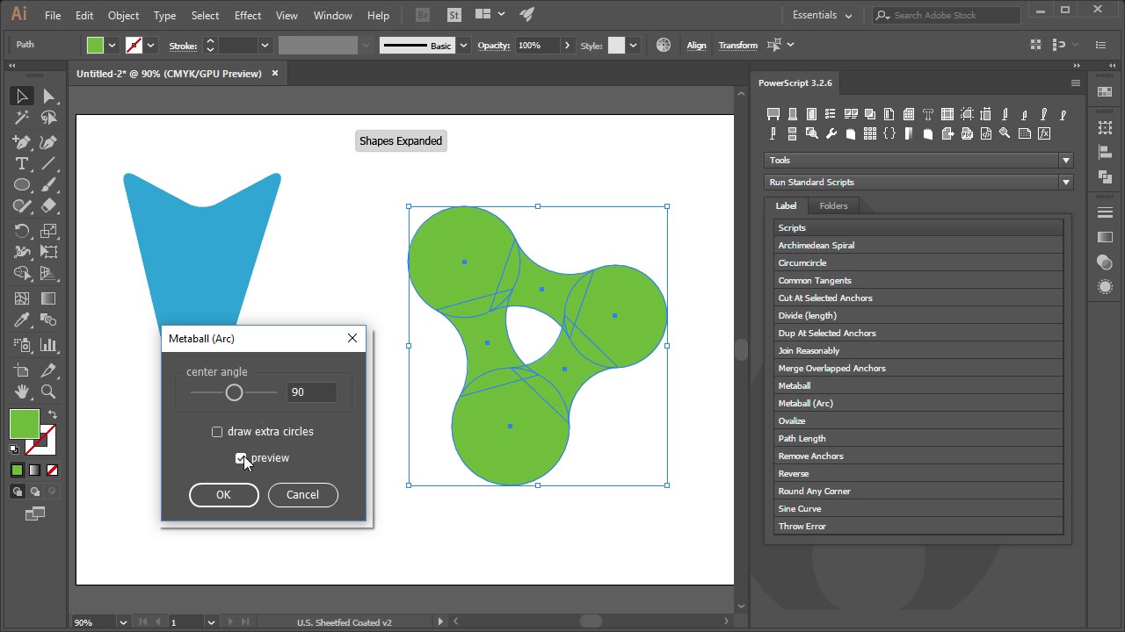The height and width of the screenshot is (632, 1125).
Task: Open the Essentials workspace dropdown
Action: (823, 15)
